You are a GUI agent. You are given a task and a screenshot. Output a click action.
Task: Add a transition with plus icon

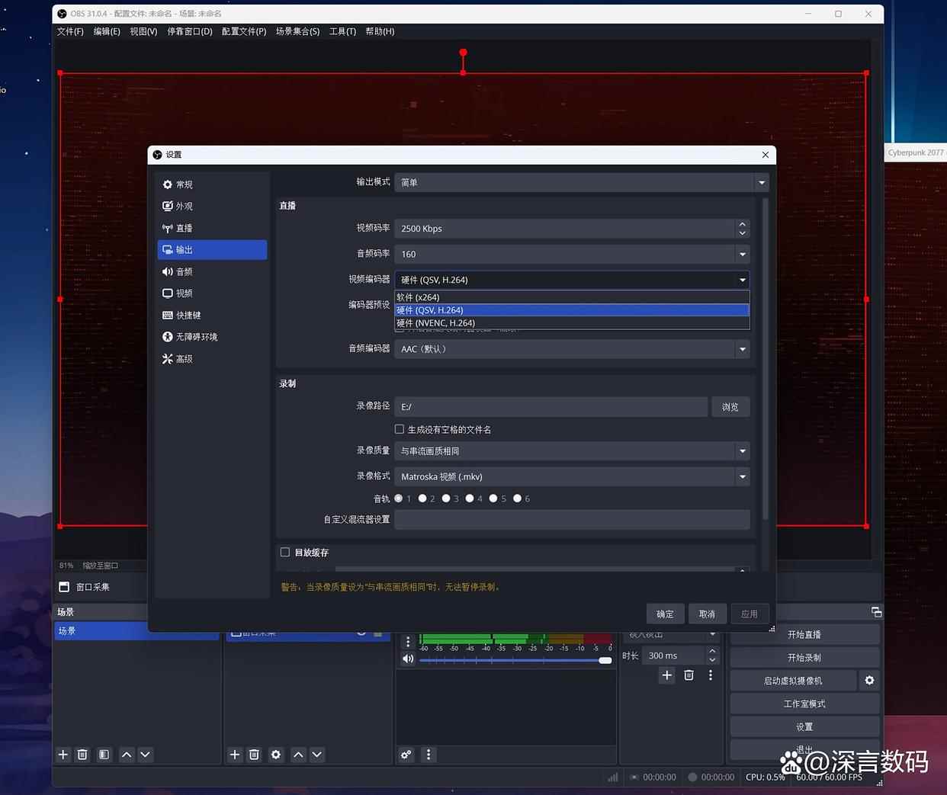[667, 675]
